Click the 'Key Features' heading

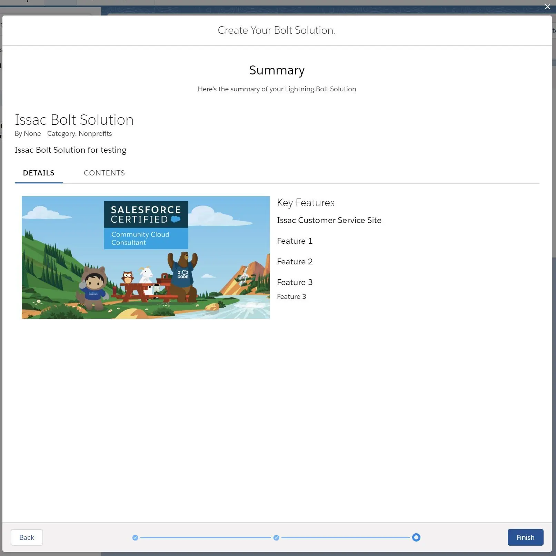click(x=306, y=203)
